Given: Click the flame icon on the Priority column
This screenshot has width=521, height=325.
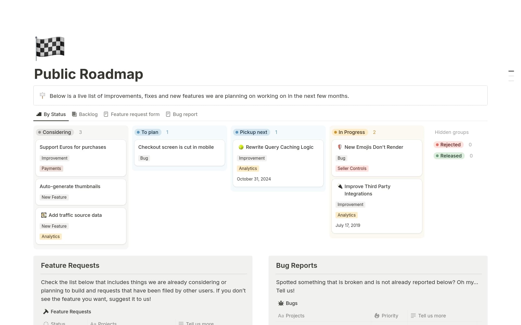Looking at the screenshot, I should pyautogui.click(x=377, y=316).
